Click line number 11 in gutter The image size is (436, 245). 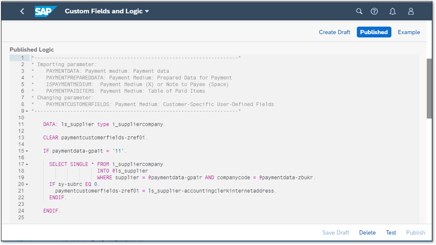[21, 124]
